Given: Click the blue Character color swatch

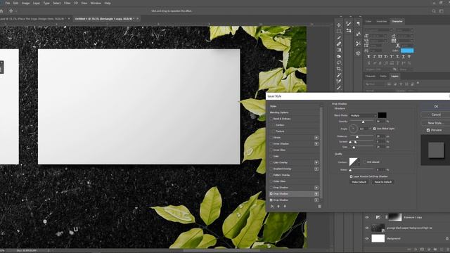Looking at the screenshot, I should click(x=407, y=51).
